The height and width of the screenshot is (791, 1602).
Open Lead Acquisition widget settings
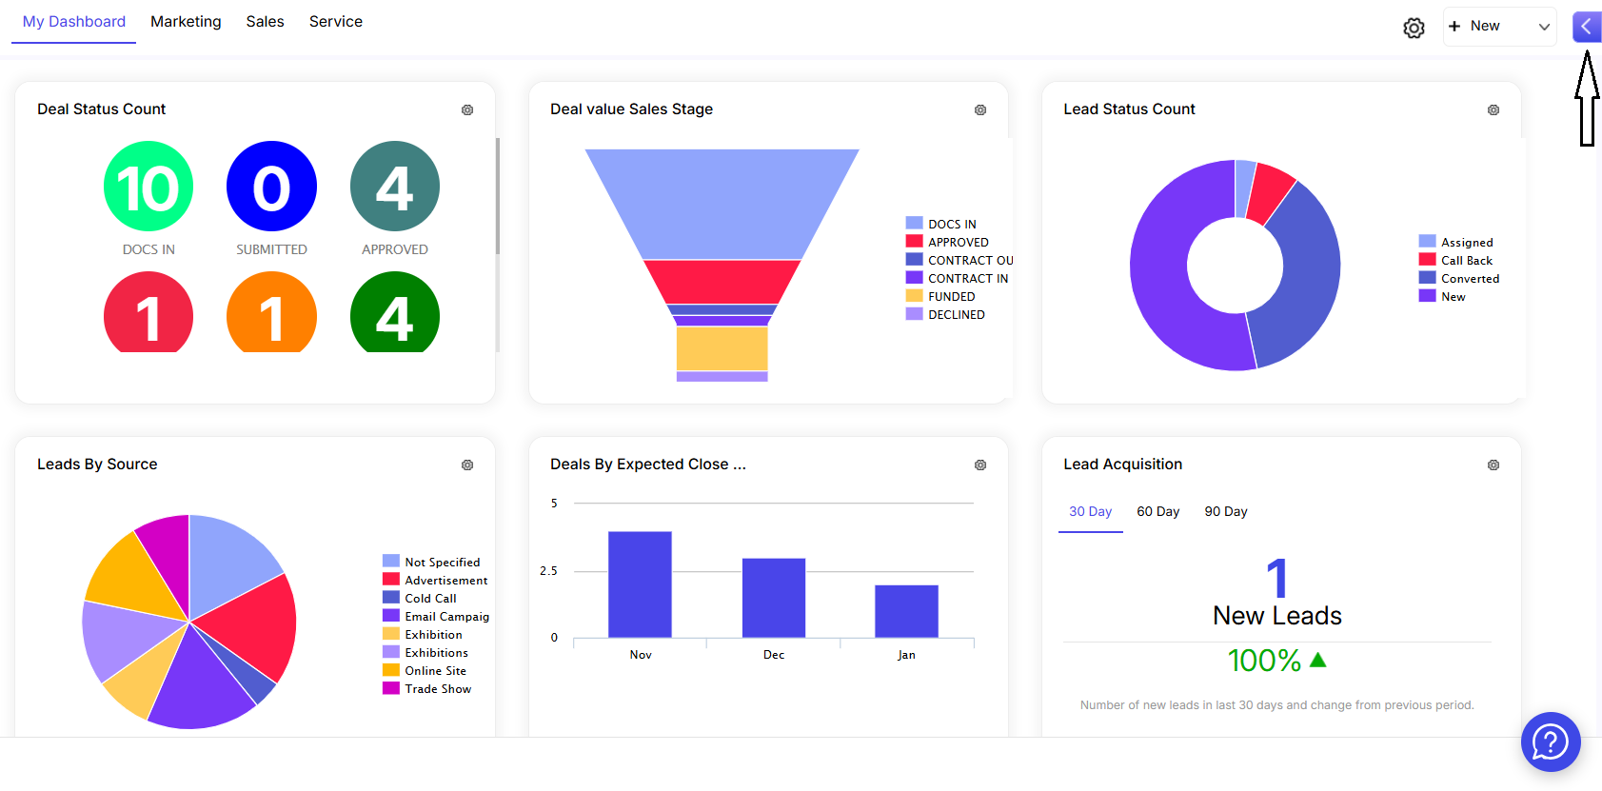coord(1493,465)
